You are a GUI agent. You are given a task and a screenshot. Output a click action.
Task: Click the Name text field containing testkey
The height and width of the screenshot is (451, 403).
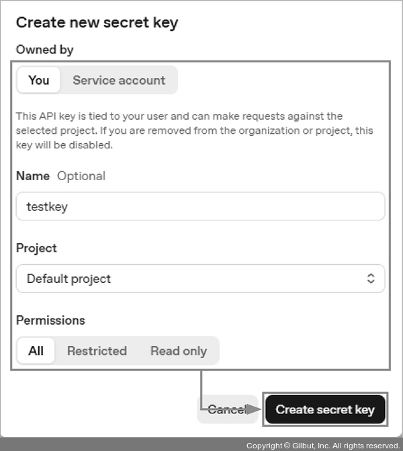point(200,206)
